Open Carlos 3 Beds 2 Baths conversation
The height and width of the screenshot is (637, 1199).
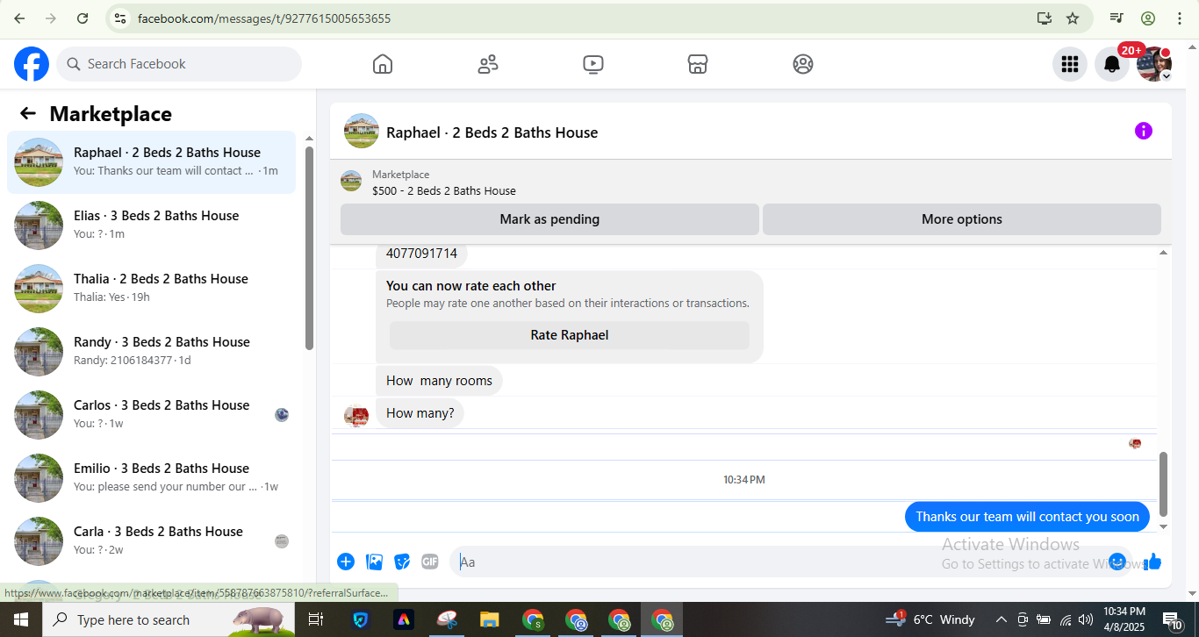(151, 415)
